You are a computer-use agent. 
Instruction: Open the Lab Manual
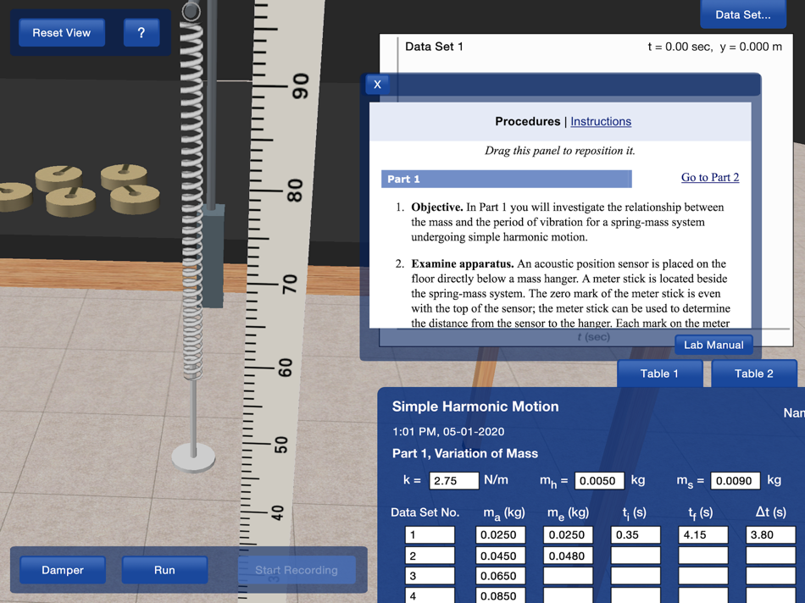click(x=713, y=345)
